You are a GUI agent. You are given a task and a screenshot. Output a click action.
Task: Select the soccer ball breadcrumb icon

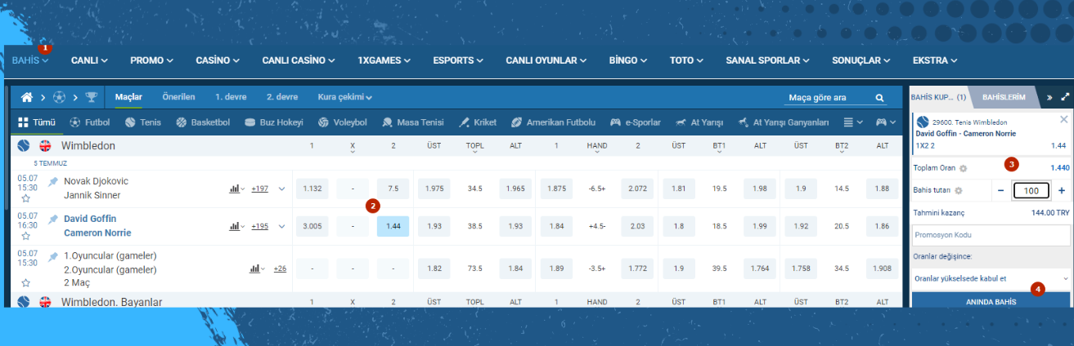59,97
